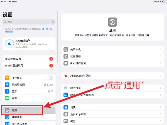Open 有软件更新可用 row
167x125 pixels.
coord(29,66)
